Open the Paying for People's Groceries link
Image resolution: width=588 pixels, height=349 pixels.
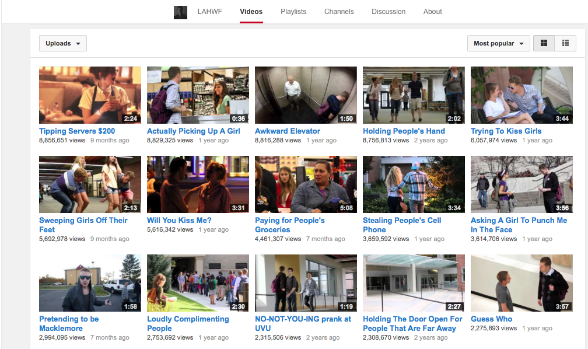coord(290,225)
